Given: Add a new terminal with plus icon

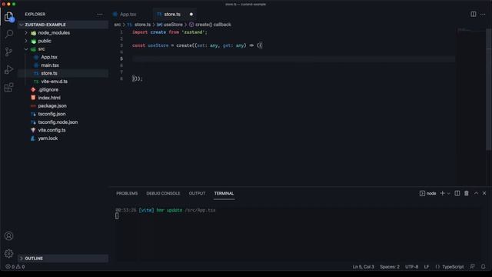Looking at the screenshot, I should point(443,193).
